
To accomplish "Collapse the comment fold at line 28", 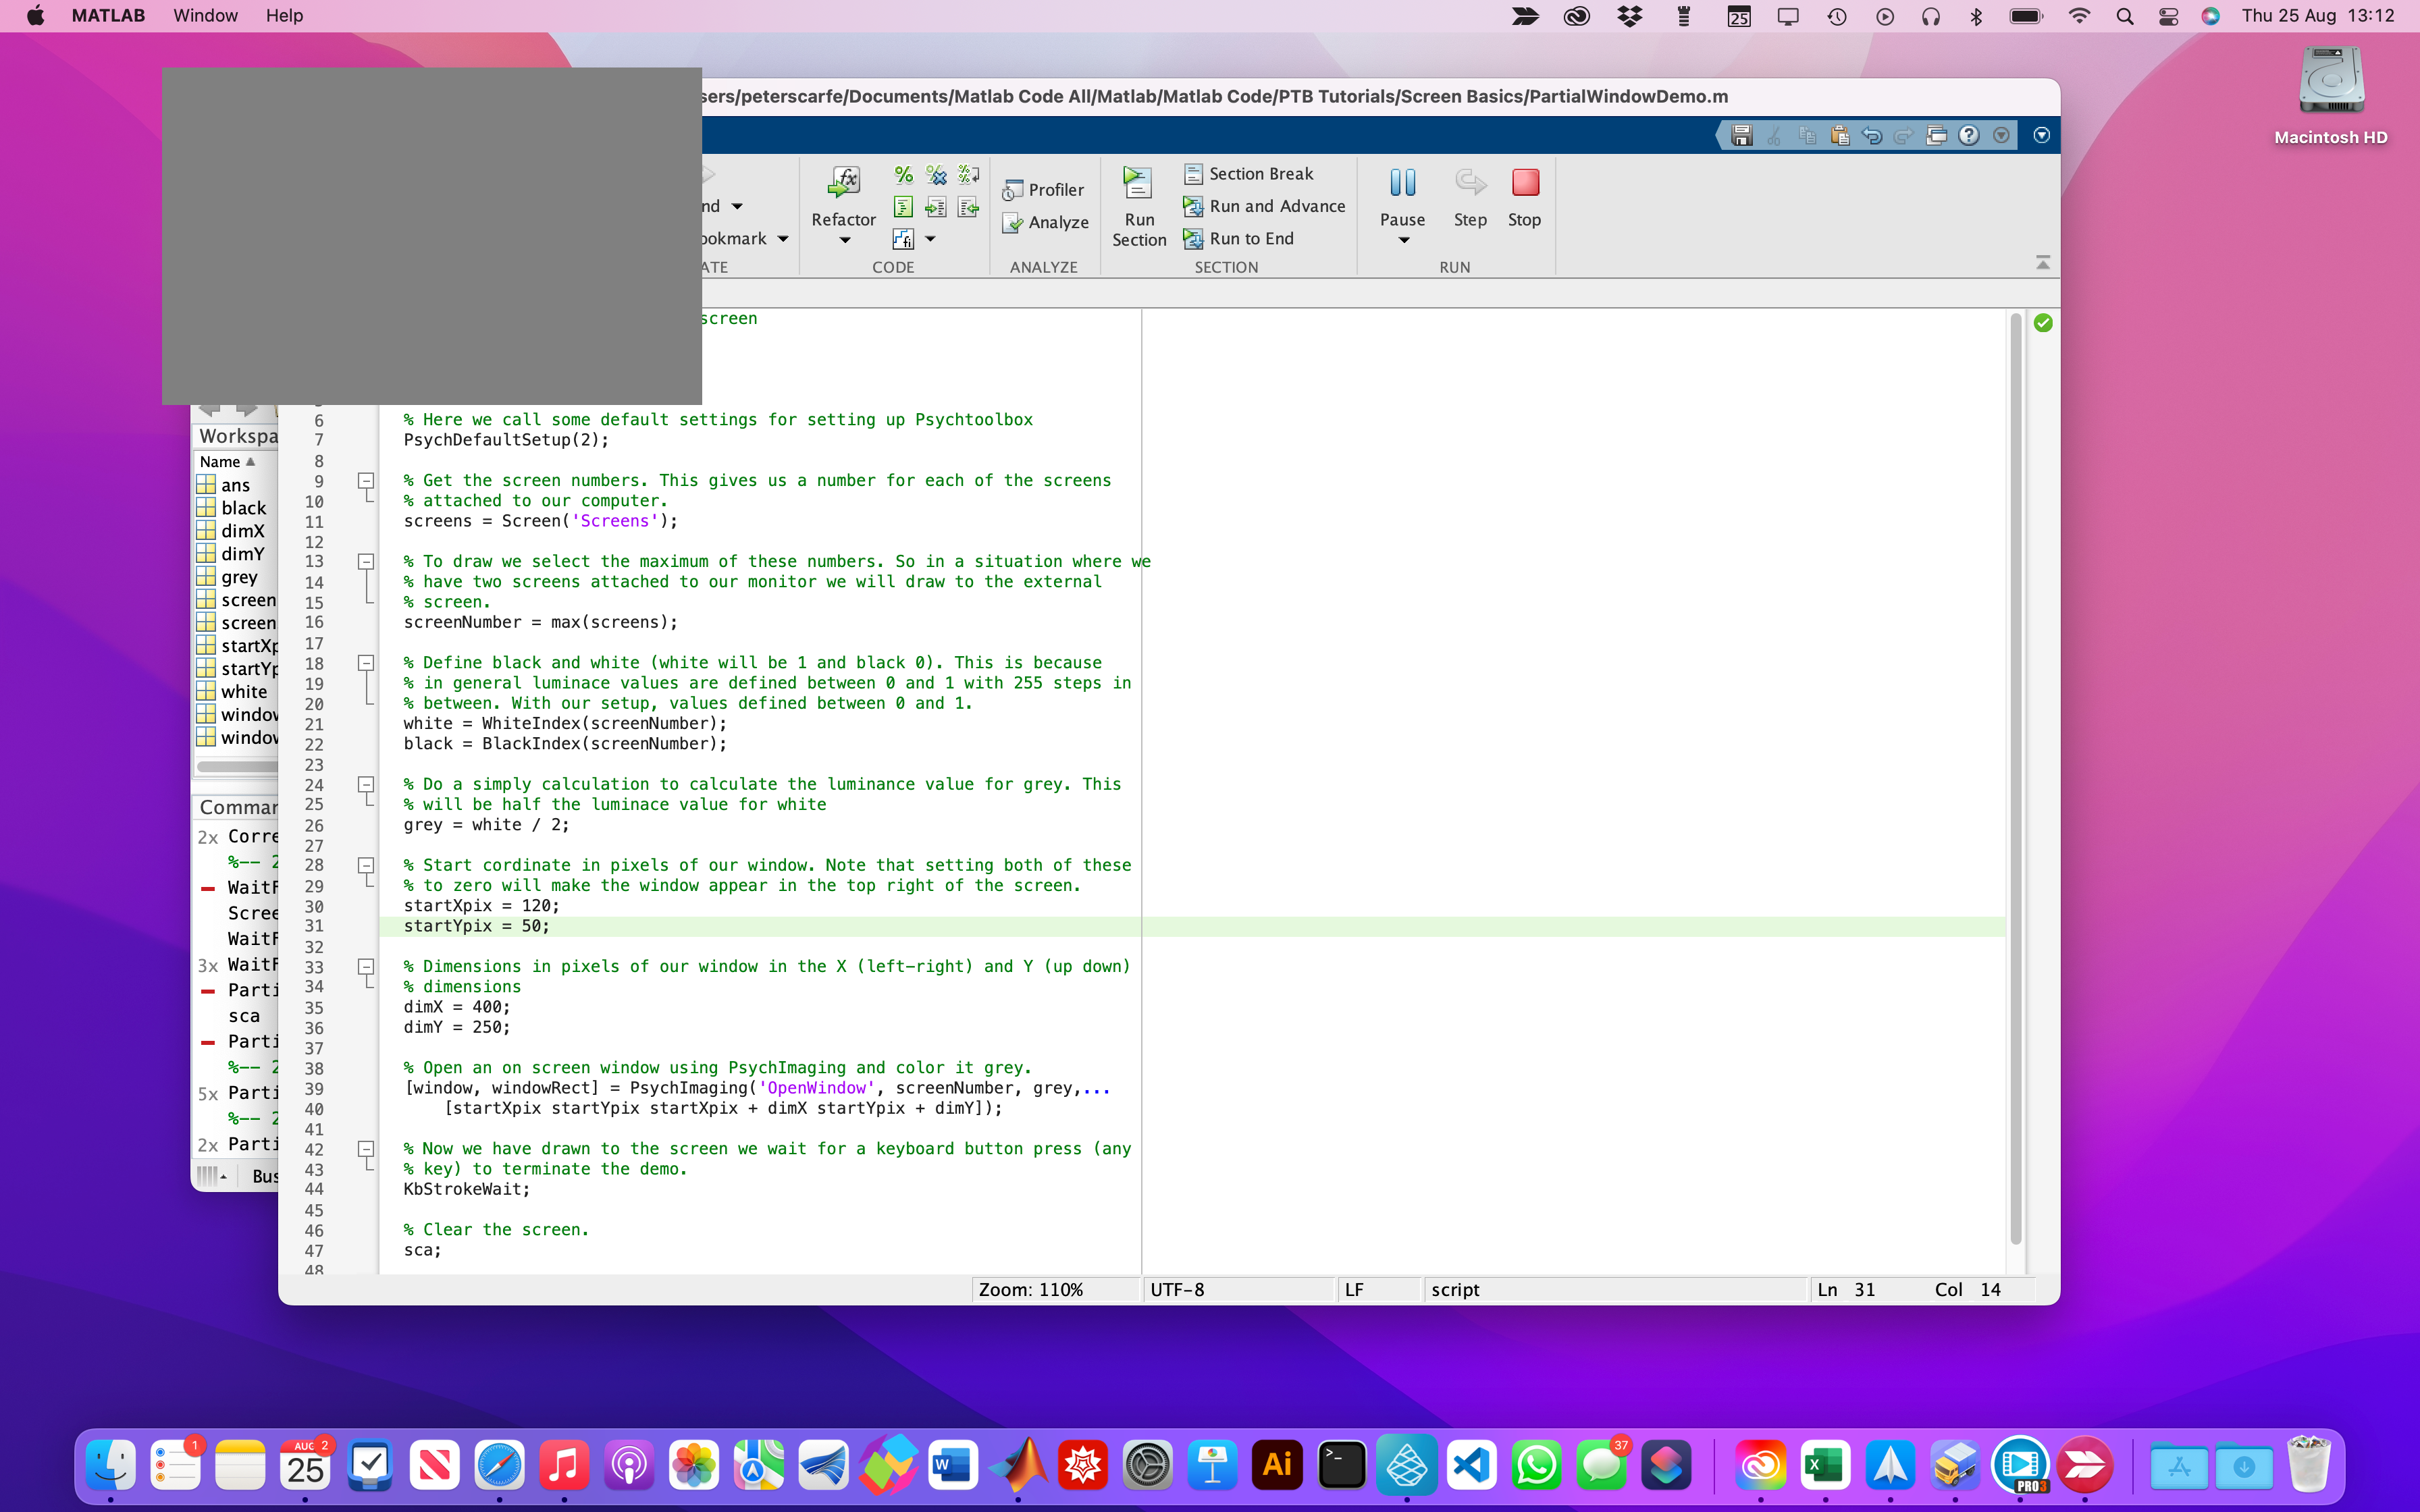I will 366,866.
